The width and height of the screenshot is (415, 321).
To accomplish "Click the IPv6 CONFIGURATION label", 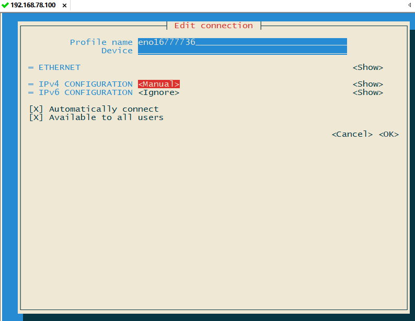I will click(86, 92).
